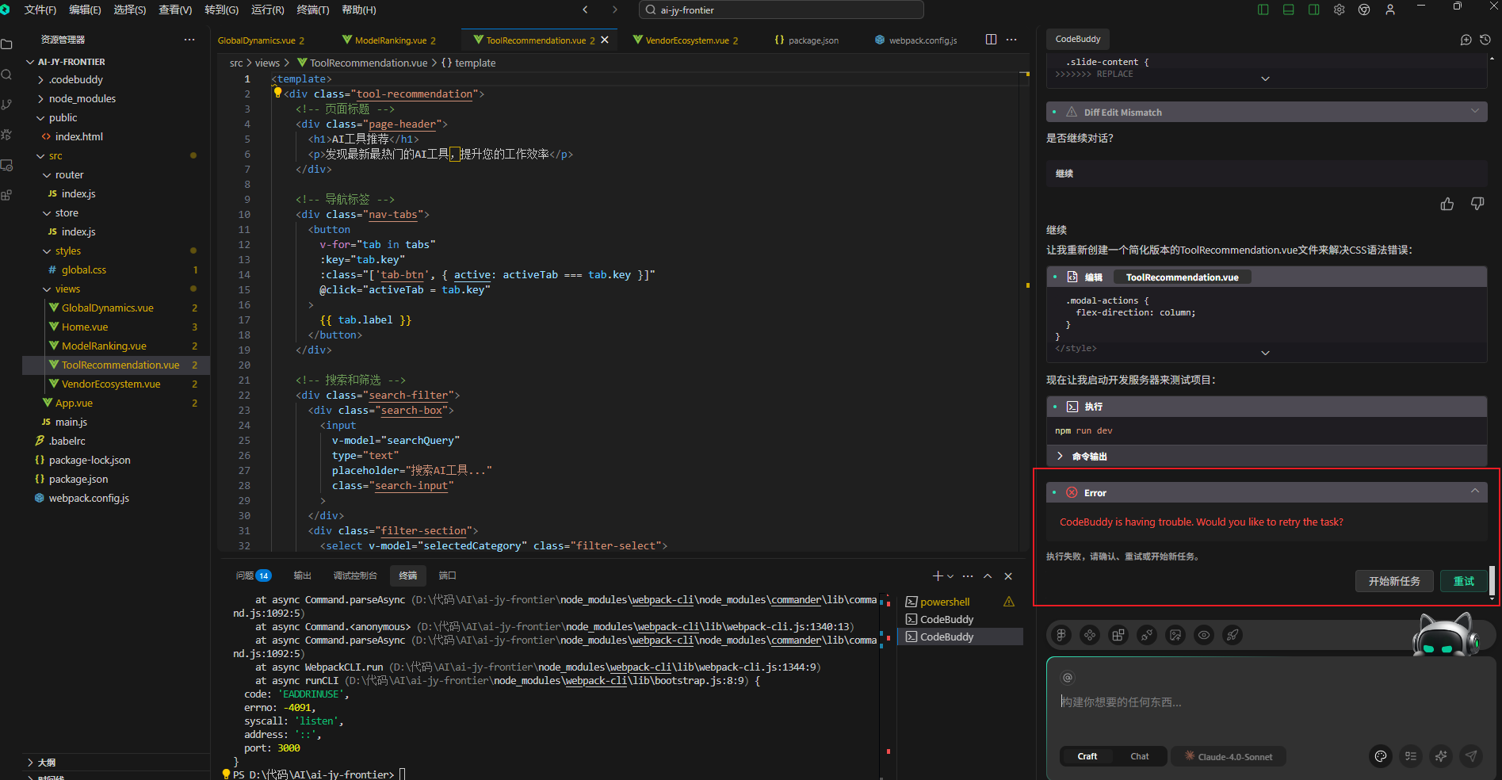Image resolution: width=1502 pixels, height=780 pixels.
Task: Click the image upload icon above chat input
Action: pyautogui.click(x=1175, y=635)
